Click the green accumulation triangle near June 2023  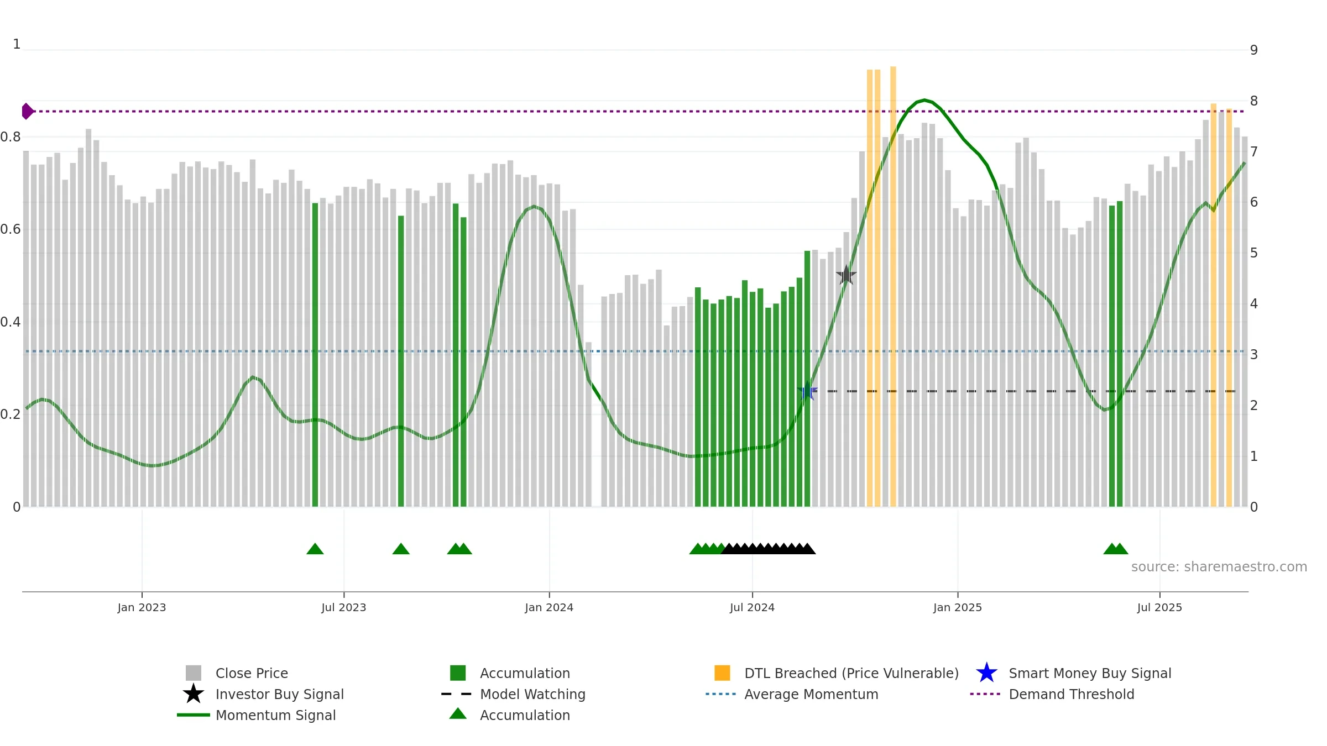pyautogui.click(x=315, y=549)
